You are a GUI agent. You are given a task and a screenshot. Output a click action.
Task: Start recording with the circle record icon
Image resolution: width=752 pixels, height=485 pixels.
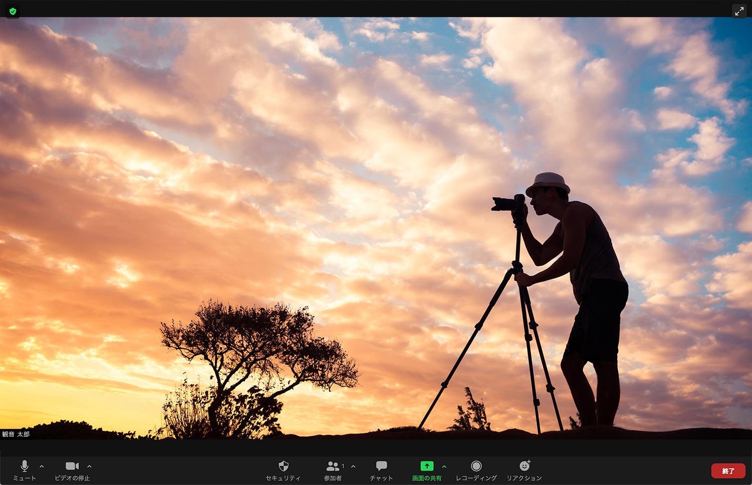(x=476, y=466)
